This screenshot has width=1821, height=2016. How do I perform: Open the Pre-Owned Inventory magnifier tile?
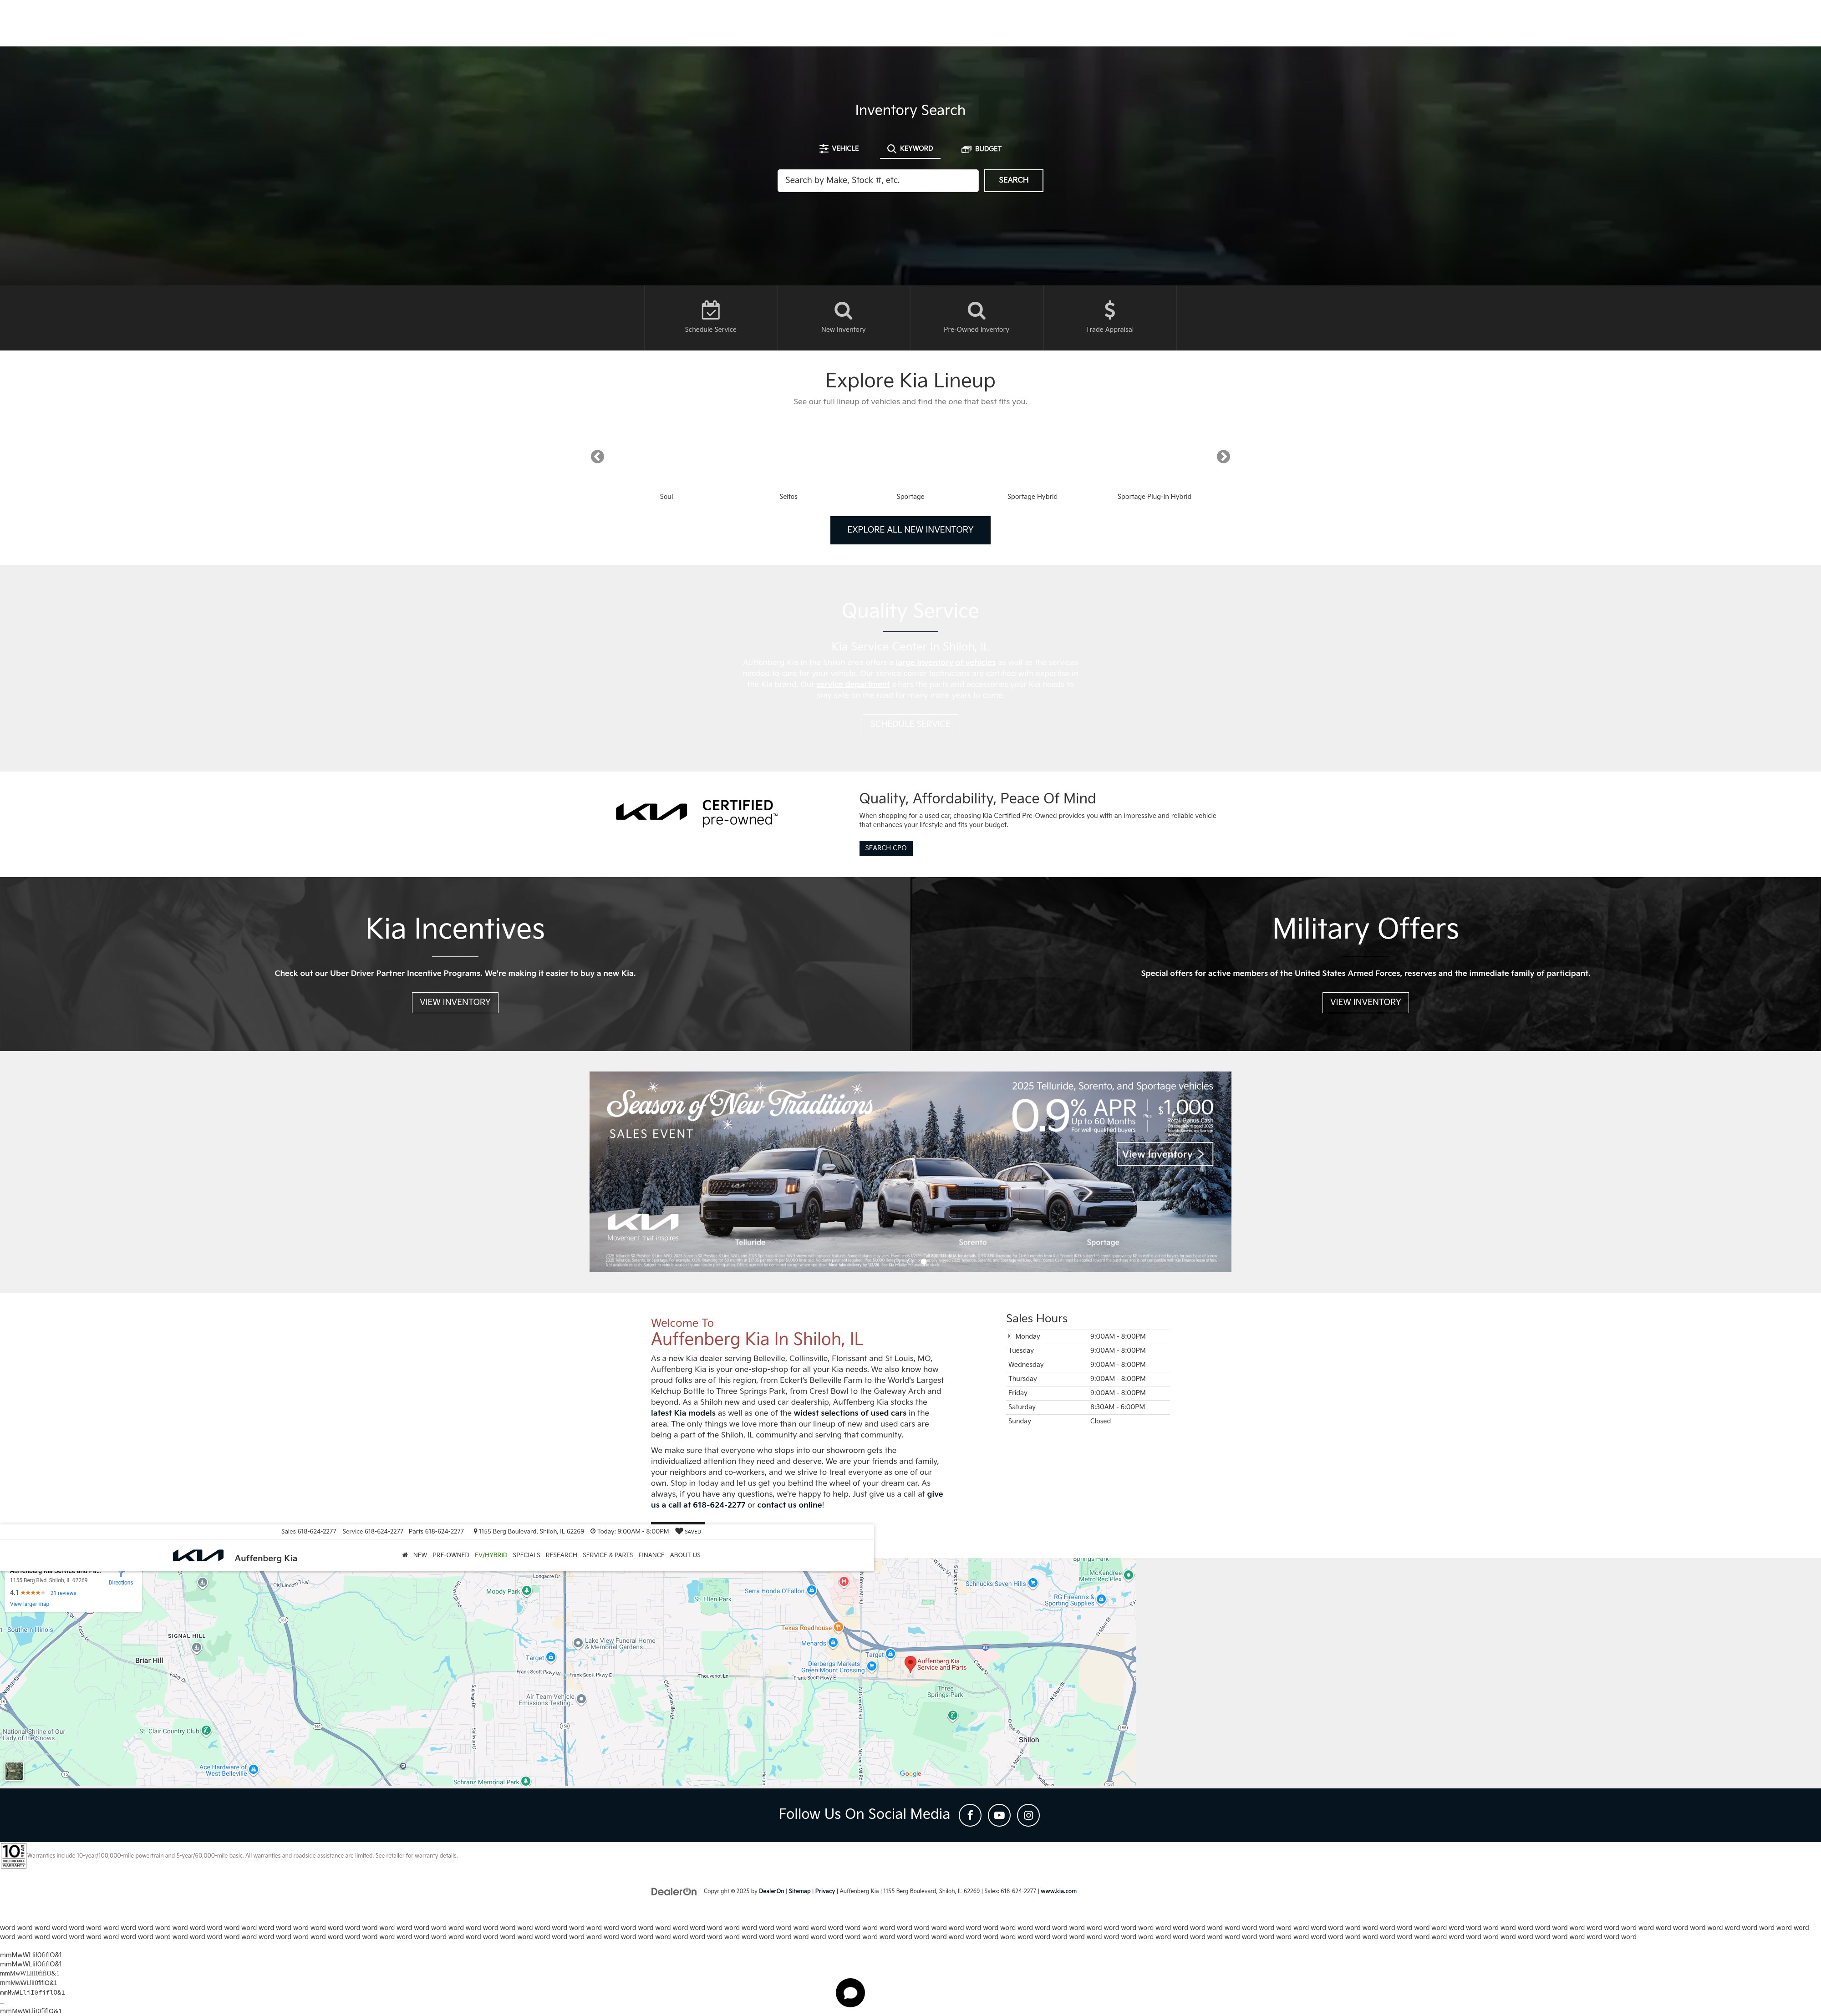tap(976, 318)
